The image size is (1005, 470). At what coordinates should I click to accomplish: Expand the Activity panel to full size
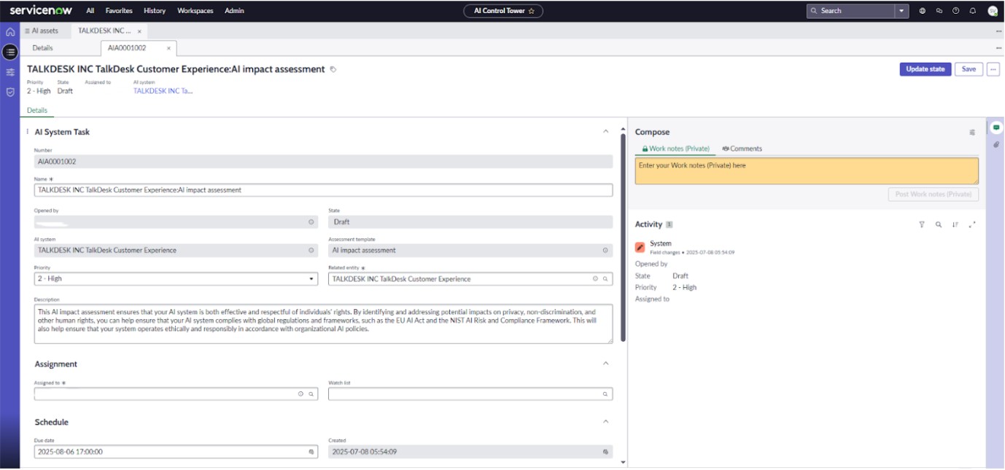coord(972,225)
